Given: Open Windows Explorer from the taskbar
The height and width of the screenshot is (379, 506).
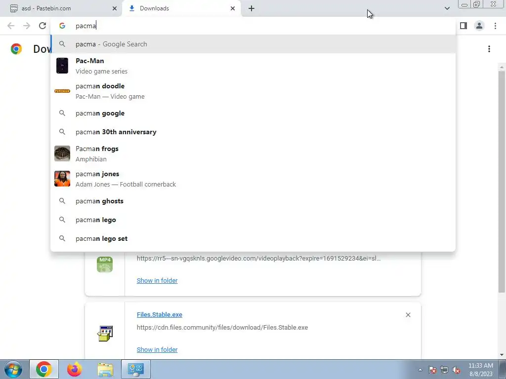Looking at the screenshot, I should coord(105,369).
